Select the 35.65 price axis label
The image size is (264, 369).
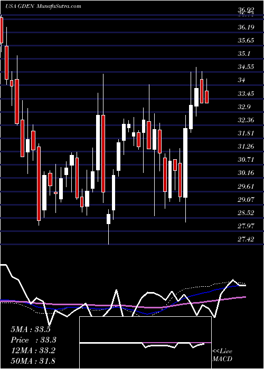(x=246, y=41)
